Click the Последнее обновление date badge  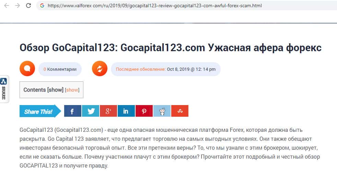coord(166,69)
